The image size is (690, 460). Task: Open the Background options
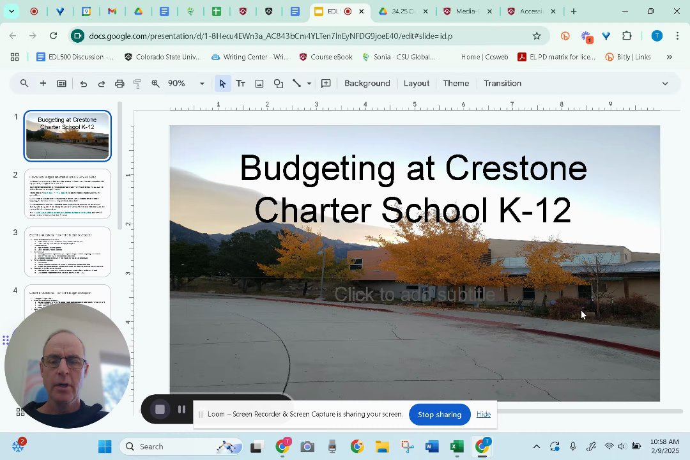[367, 84]
